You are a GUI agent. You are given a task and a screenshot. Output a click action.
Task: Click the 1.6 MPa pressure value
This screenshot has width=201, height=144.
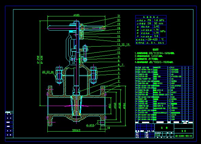point(159,20)
